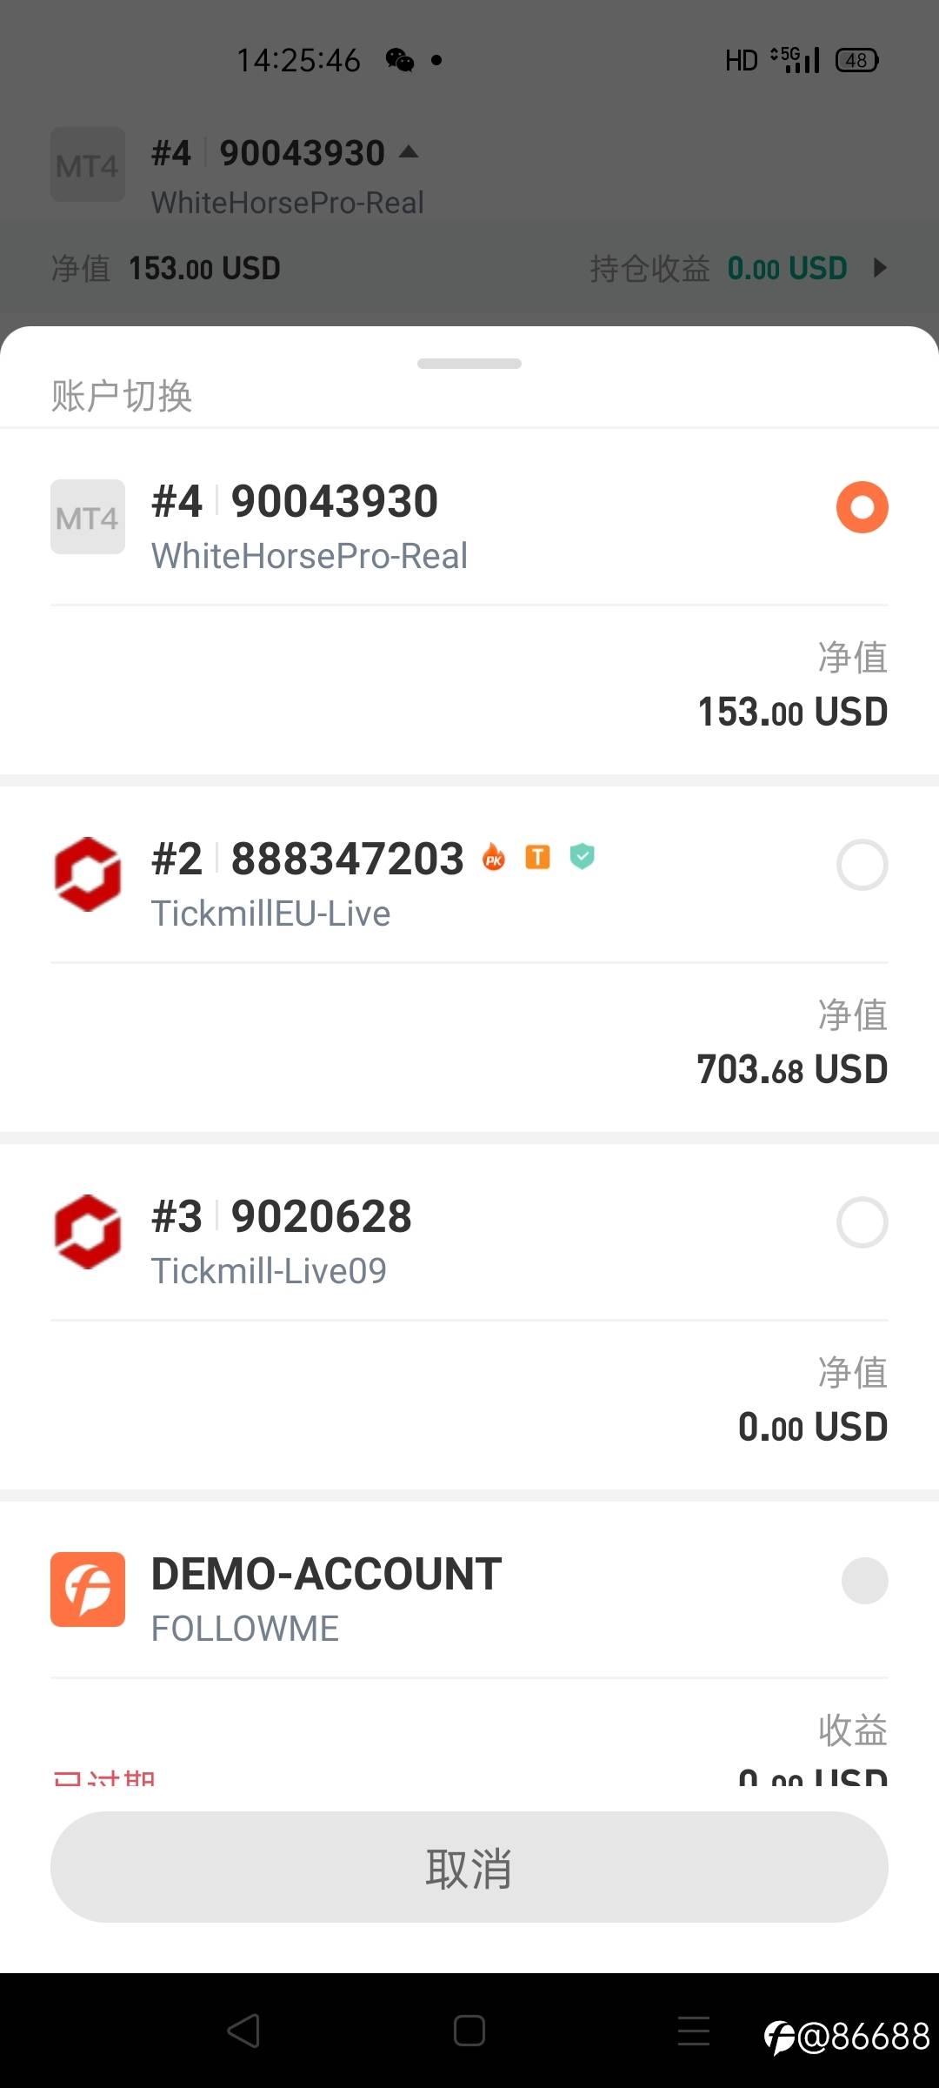Tap the Tickmill logo for TickmillEU-Live
939x2088 pixels.
[87, 874]
